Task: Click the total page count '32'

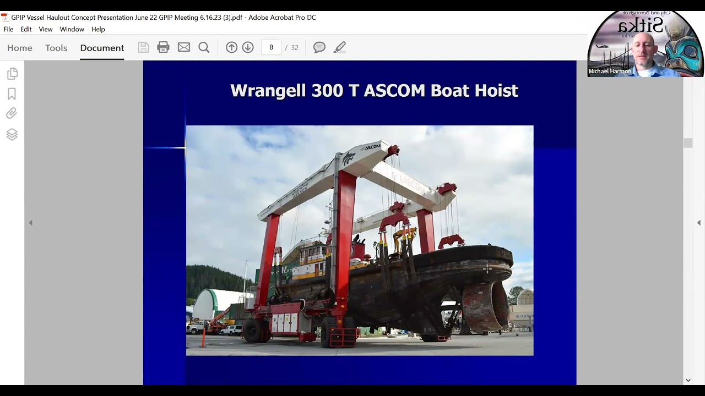Action: coord(295,47)
